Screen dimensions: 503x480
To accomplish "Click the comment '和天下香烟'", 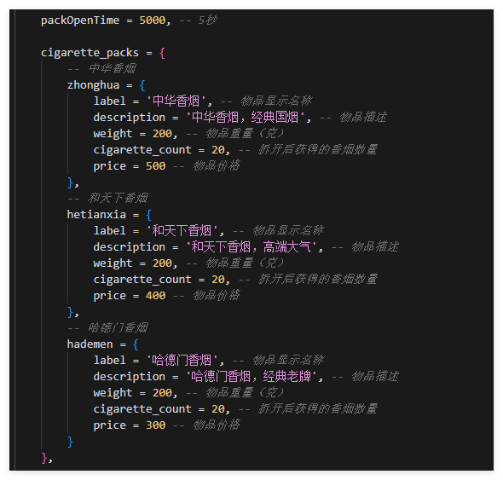I will 118,199.
